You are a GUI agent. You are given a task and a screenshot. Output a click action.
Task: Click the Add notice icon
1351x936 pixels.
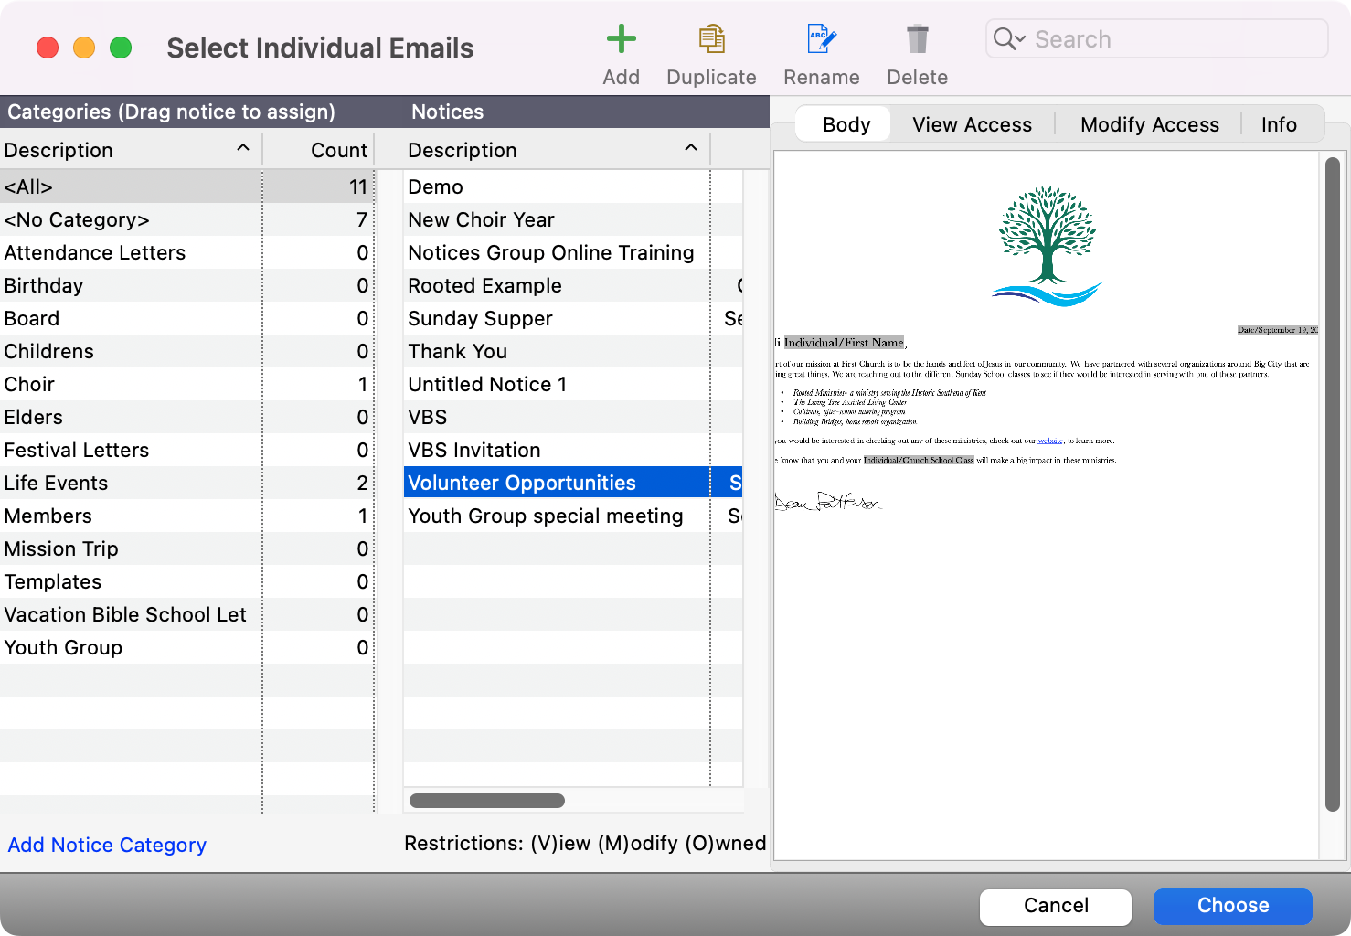[x=621, y=40]
